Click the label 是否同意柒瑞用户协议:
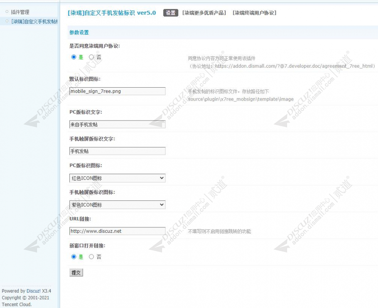378x308 pixels. click(x=95, y=46)
